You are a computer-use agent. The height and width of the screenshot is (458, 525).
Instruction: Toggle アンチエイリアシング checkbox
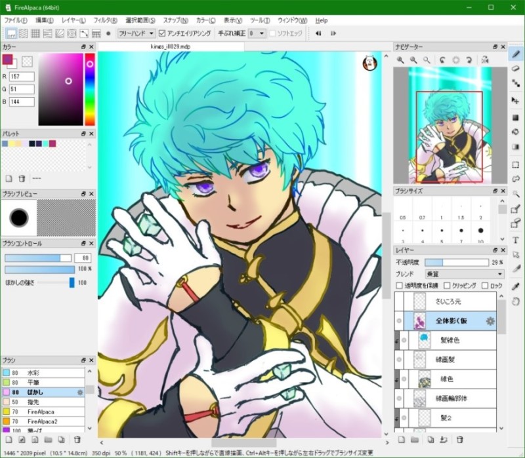162,33
